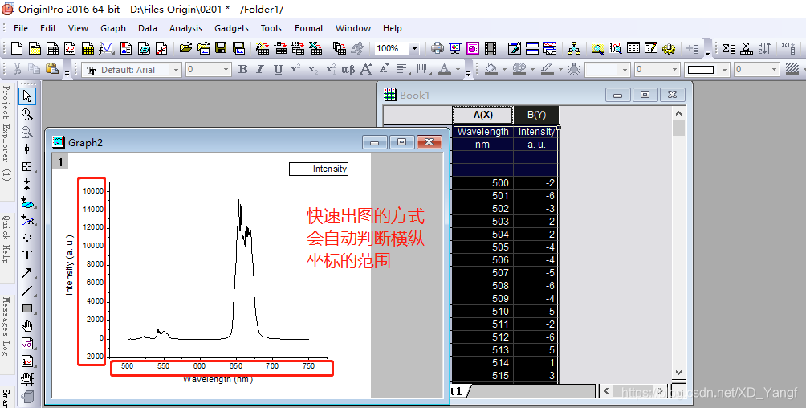Open the 100% zoom dropdown

point(414,48)
